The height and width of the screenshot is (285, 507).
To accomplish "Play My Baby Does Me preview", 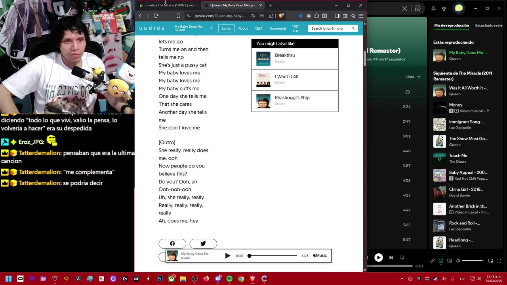I will point(228,256).
